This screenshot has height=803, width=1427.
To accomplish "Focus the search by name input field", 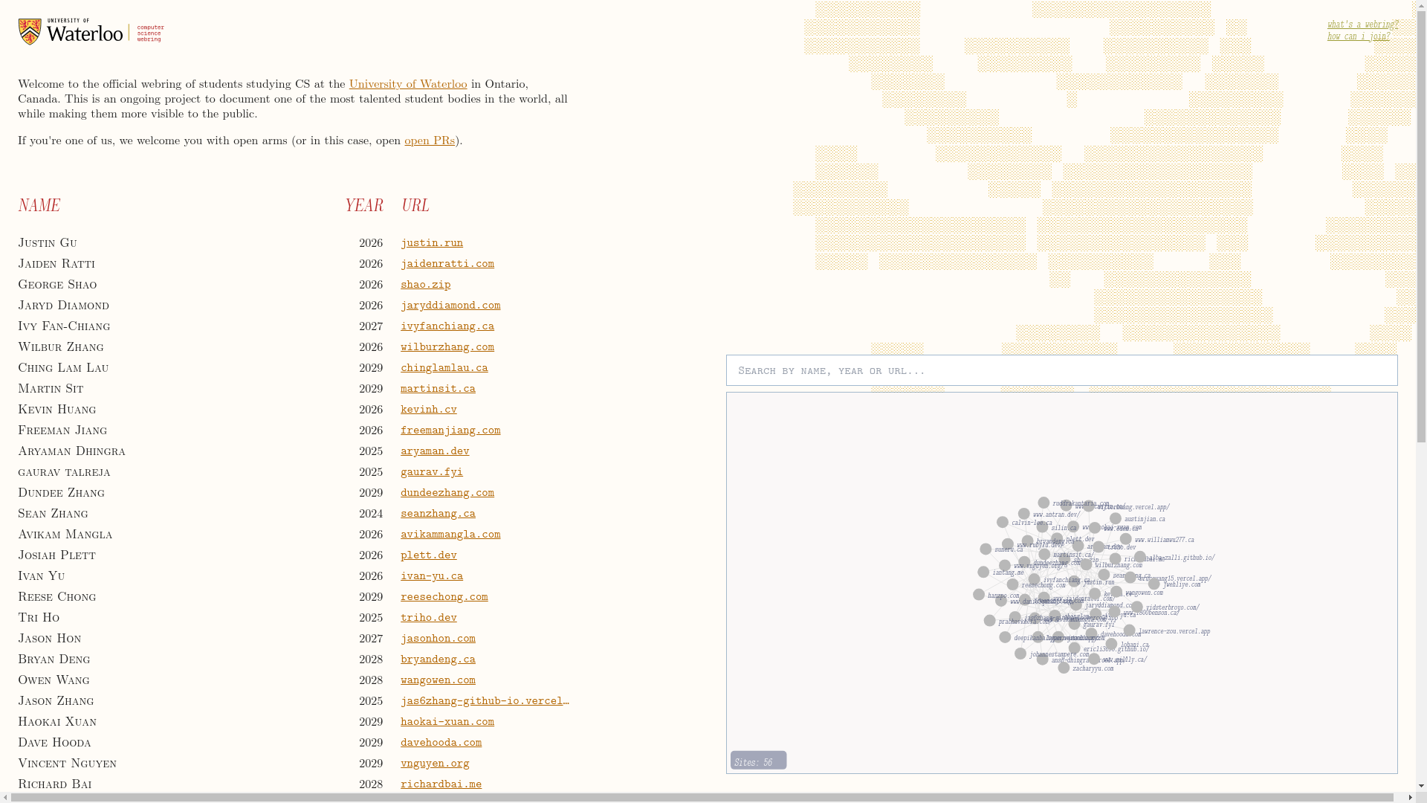I will coord(1061,370).
